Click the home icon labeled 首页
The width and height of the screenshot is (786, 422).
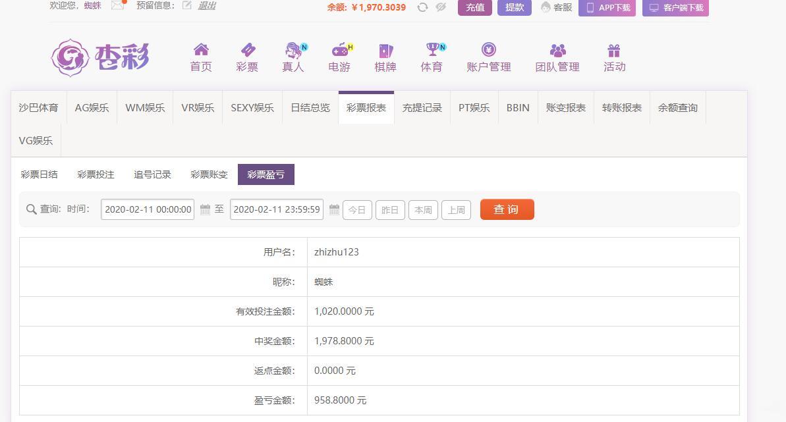pos(201,50)
